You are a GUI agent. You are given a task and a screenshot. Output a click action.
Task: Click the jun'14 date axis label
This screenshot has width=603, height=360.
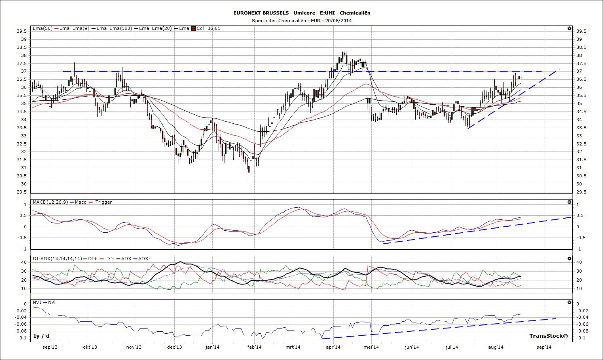(x=411, y=347)
